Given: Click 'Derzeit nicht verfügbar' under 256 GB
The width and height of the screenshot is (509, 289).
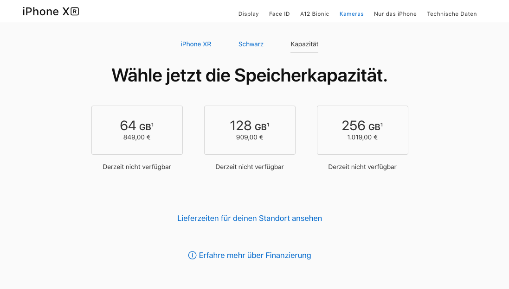Looking at the screenshot, I should tap(362, 167).
